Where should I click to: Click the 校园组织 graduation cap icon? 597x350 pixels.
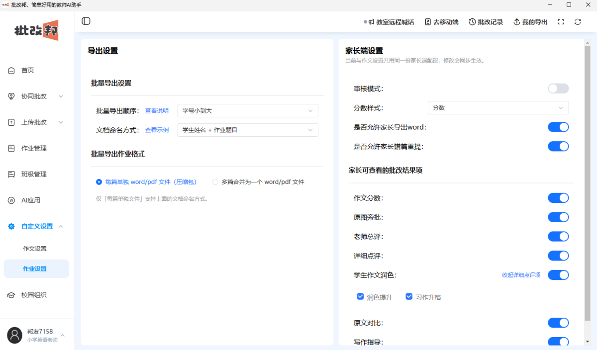click(x=11, y=295)
